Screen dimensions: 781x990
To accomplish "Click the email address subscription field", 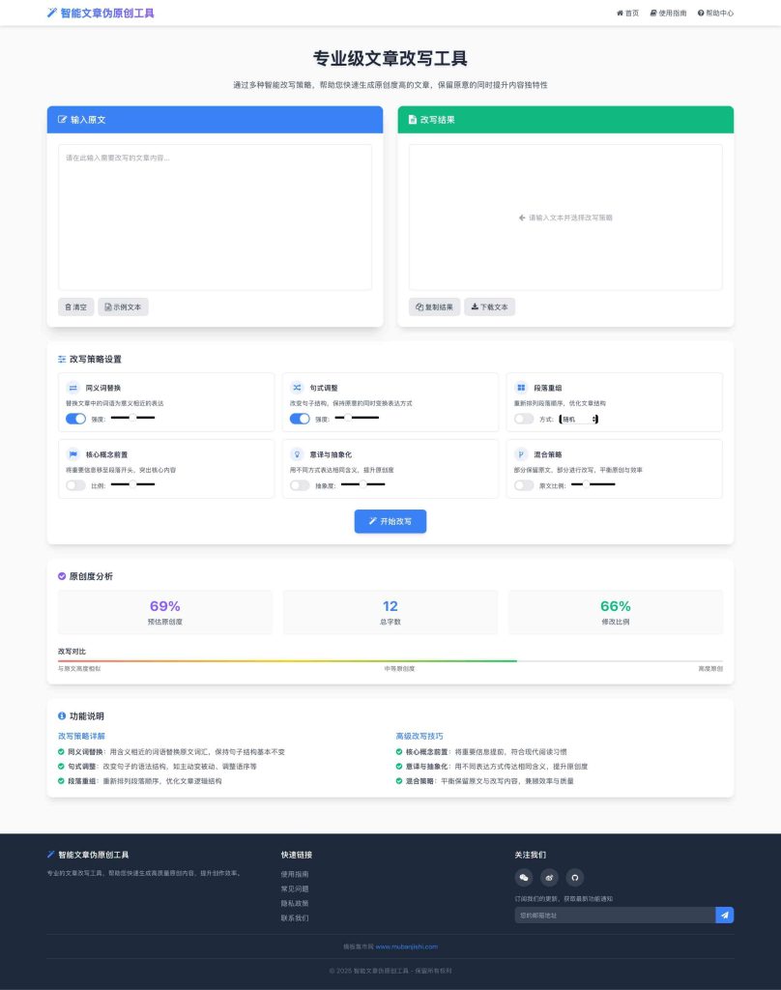I will 615,915.
